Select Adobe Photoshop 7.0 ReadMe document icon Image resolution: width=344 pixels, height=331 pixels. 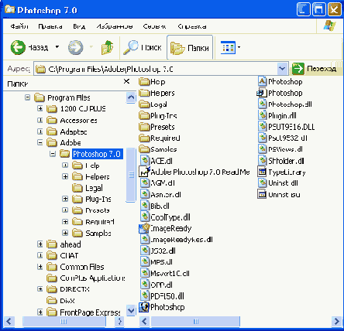(x=144, y=172)
